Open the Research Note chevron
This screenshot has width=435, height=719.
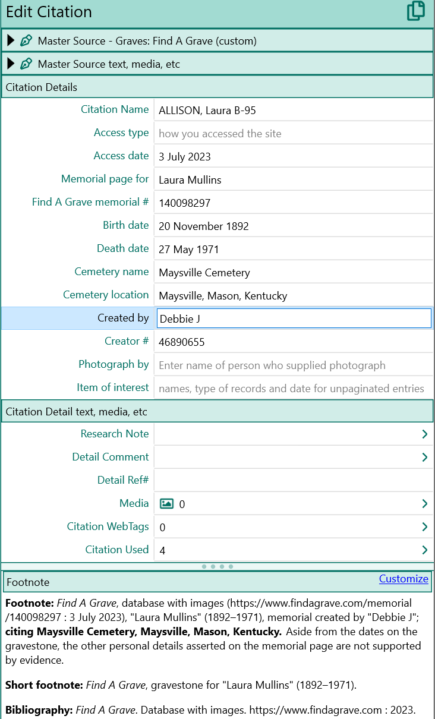pos(424,434)
